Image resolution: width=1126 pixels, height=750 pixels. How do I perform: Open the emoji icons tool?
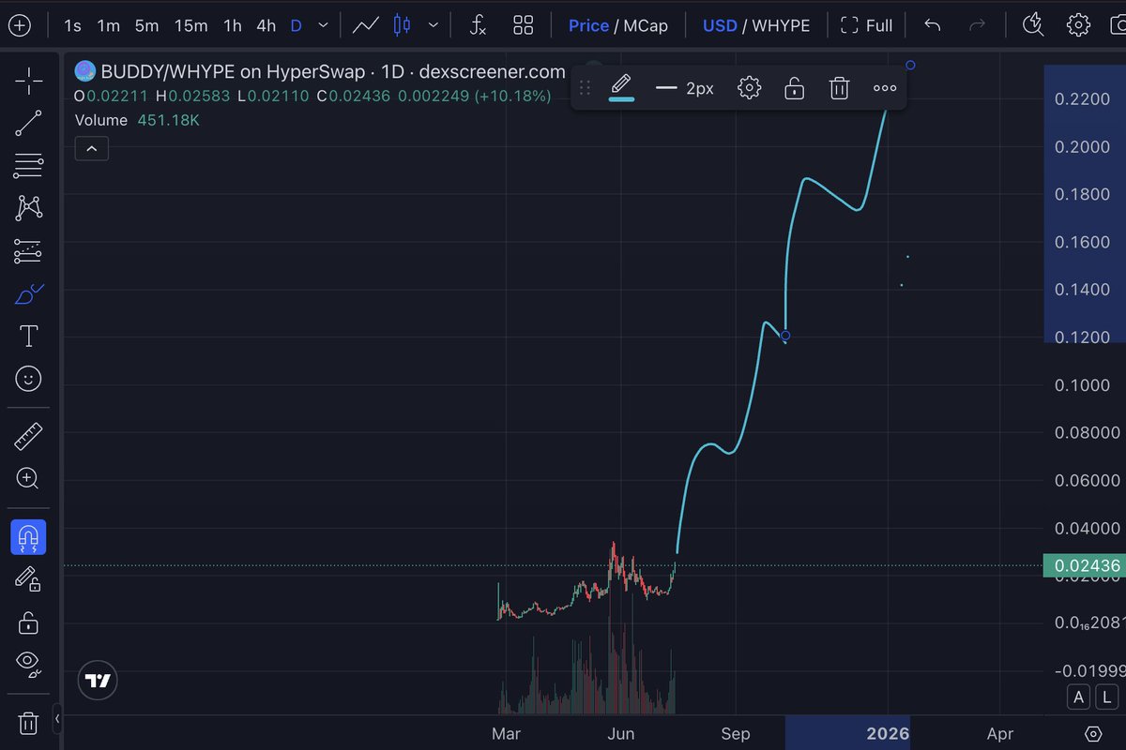[x=29, y=379]
